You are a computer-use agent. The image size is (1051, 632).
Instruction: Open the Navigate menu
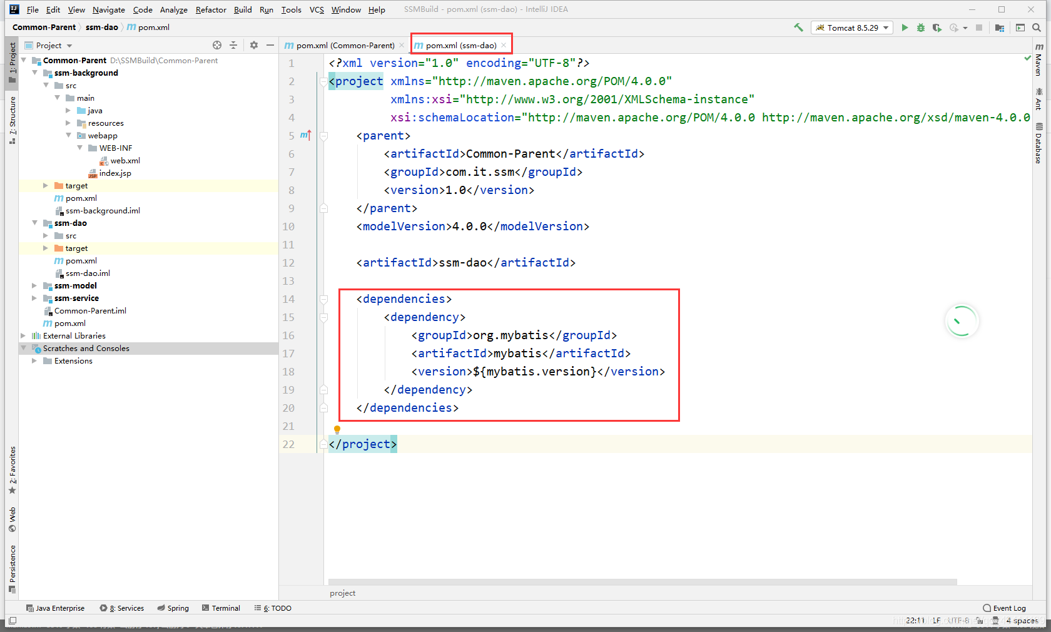point(109,9)
